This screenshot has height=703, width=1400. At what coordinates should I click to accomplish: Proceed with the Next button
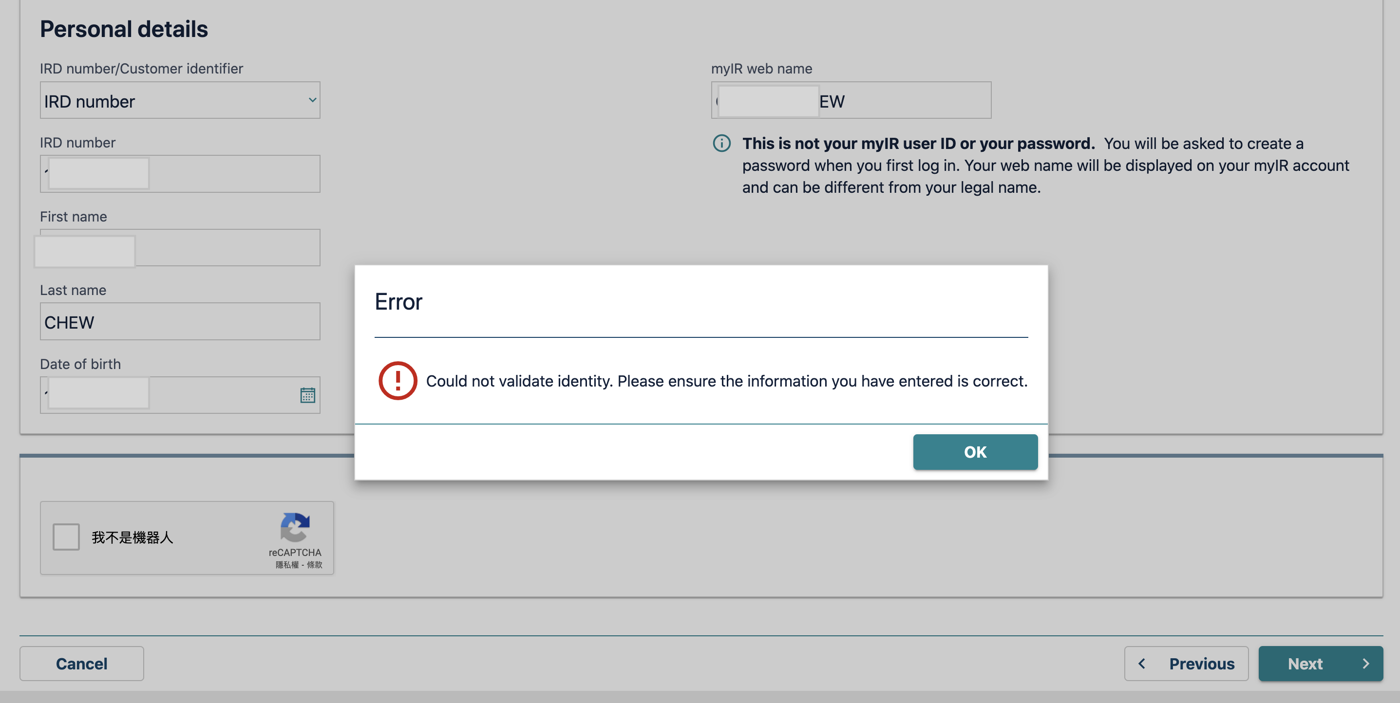1320,664
